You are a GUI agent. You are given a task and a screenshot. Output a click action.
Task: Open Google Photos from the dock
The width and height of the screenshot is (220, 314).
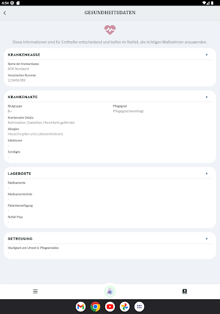(x=125, y=307)
